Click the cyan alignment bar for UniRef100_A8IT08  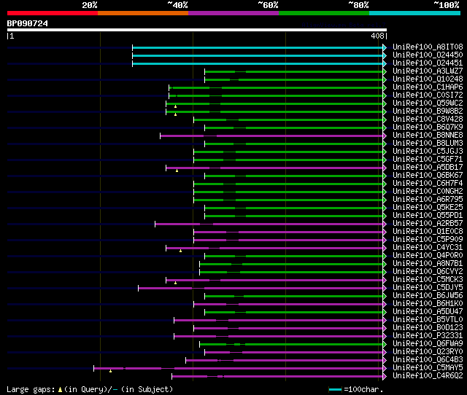pos(258,47)
